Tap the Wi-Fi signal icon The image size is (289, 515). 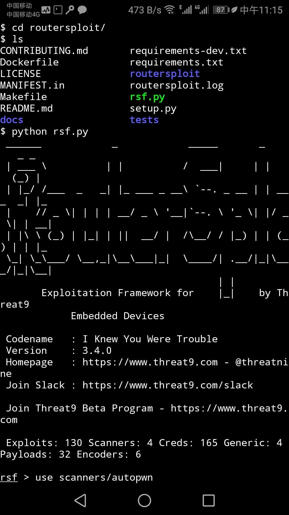(170, 10)
